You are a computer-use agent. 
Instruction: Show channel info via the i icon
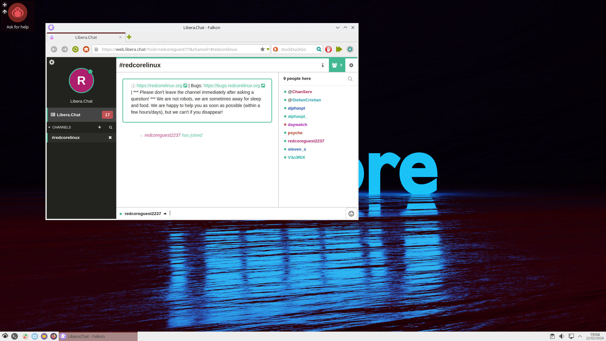coord(323,65)
